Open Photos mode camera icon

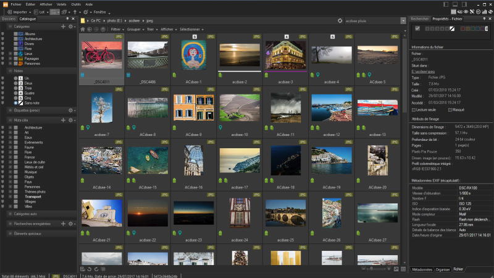click(x=459, y=12)
